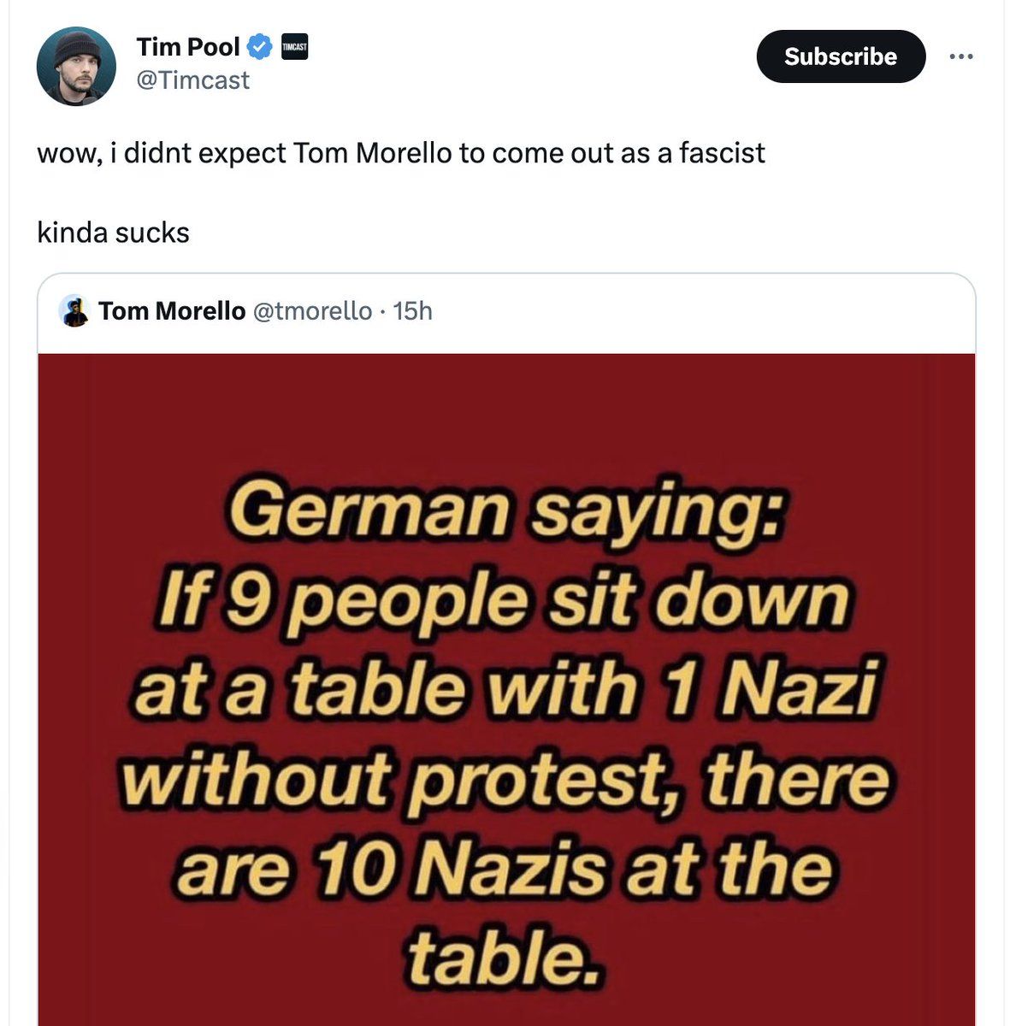
Task: Open the three-dot more options menu
Action: (960, 57)
